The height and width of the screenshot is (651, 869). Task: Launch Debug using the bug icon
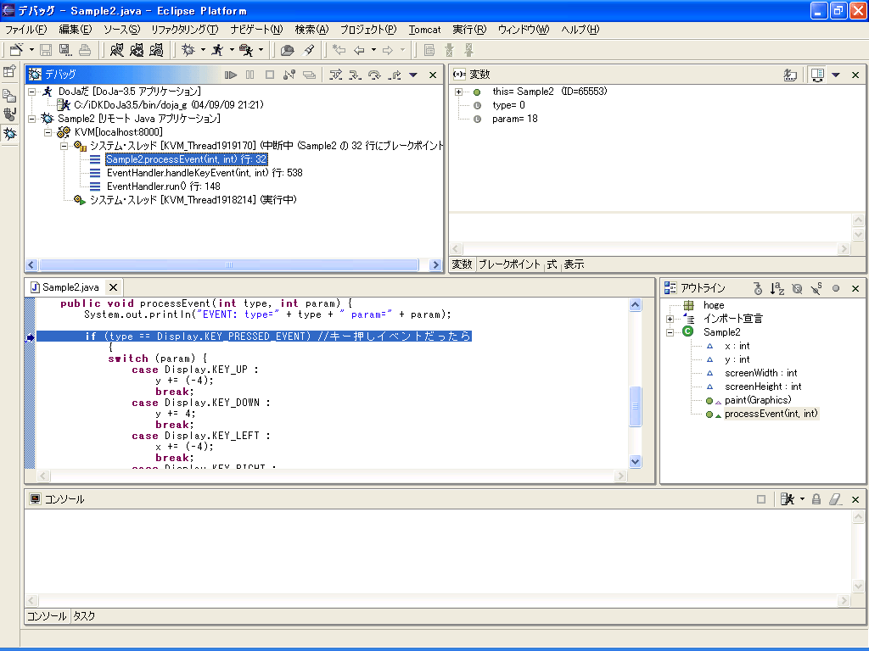[188, 50]
